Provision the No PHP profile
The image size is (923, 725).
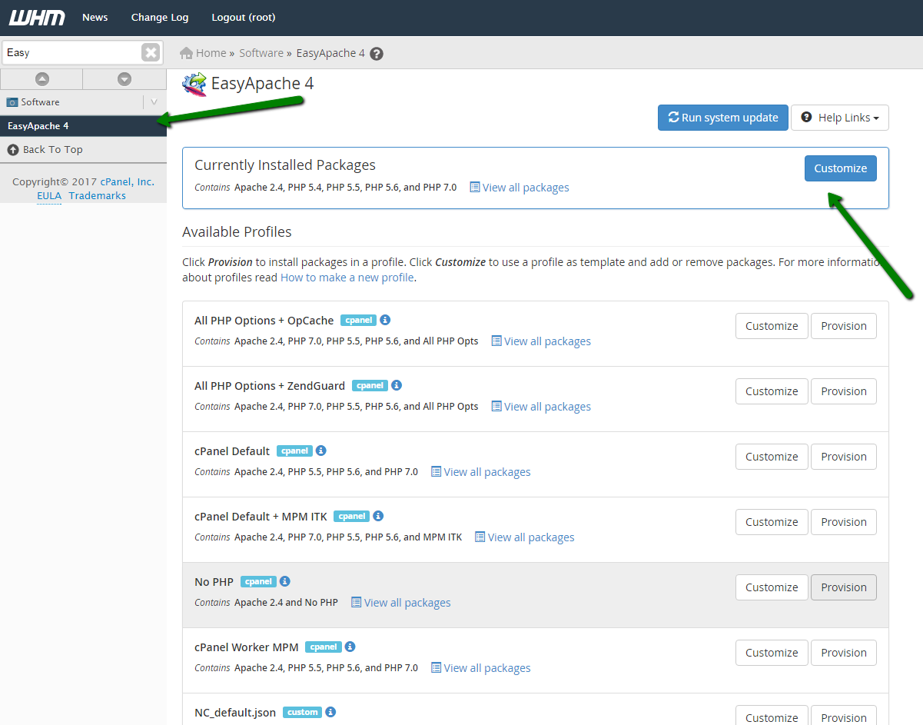click(843, 587)
